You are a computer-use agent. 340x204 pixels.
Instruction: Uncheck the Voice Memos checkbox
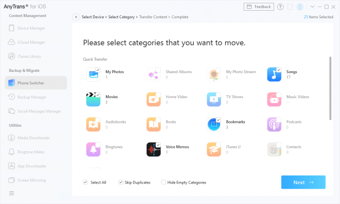pyautogui.click(x=158, y=145)
